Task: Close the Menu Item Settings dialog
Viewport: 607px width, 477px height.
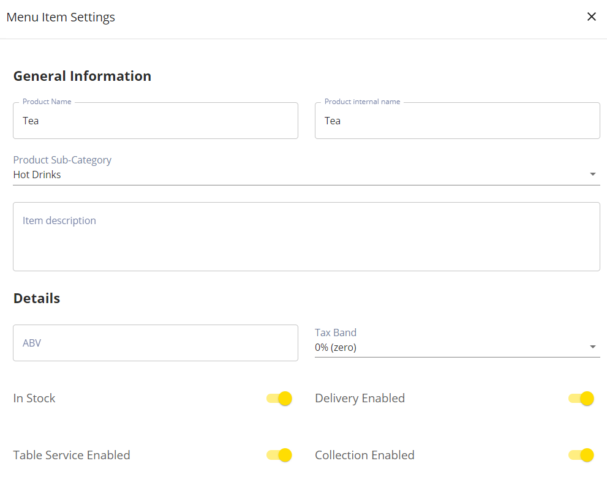Action: 591,17
